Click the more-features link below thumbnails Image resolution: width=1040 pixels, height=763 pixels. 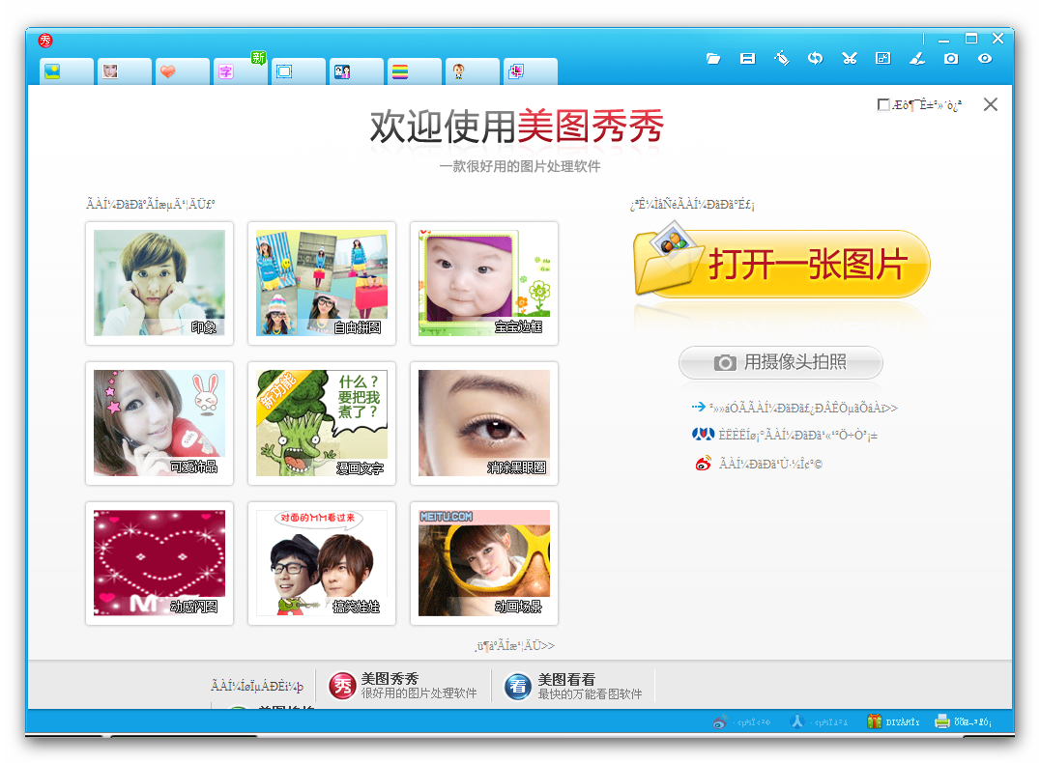click(515, 645)
